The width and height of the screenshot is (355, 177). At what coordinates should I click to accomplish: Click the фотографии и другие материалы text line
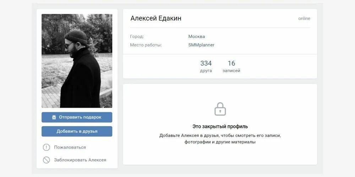point(220,142)
